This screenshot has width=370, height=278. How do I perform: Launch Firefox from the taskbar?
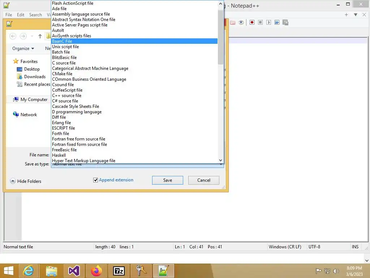[x=96, y=271]
